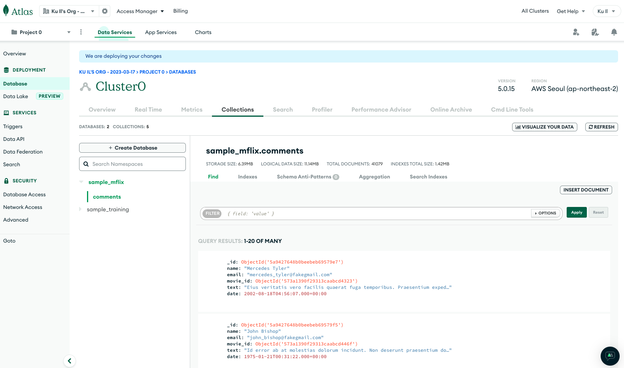
Task: Select the comments collection
Action: [x=107, y=197]
